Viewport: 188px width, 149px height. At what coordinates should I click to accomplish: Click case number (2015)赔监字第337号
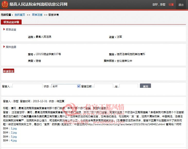(x=48, y=54)
